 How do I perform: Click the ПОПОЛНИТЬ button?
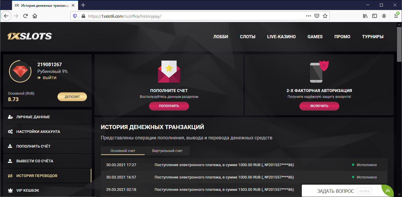[x=169, y=106]
